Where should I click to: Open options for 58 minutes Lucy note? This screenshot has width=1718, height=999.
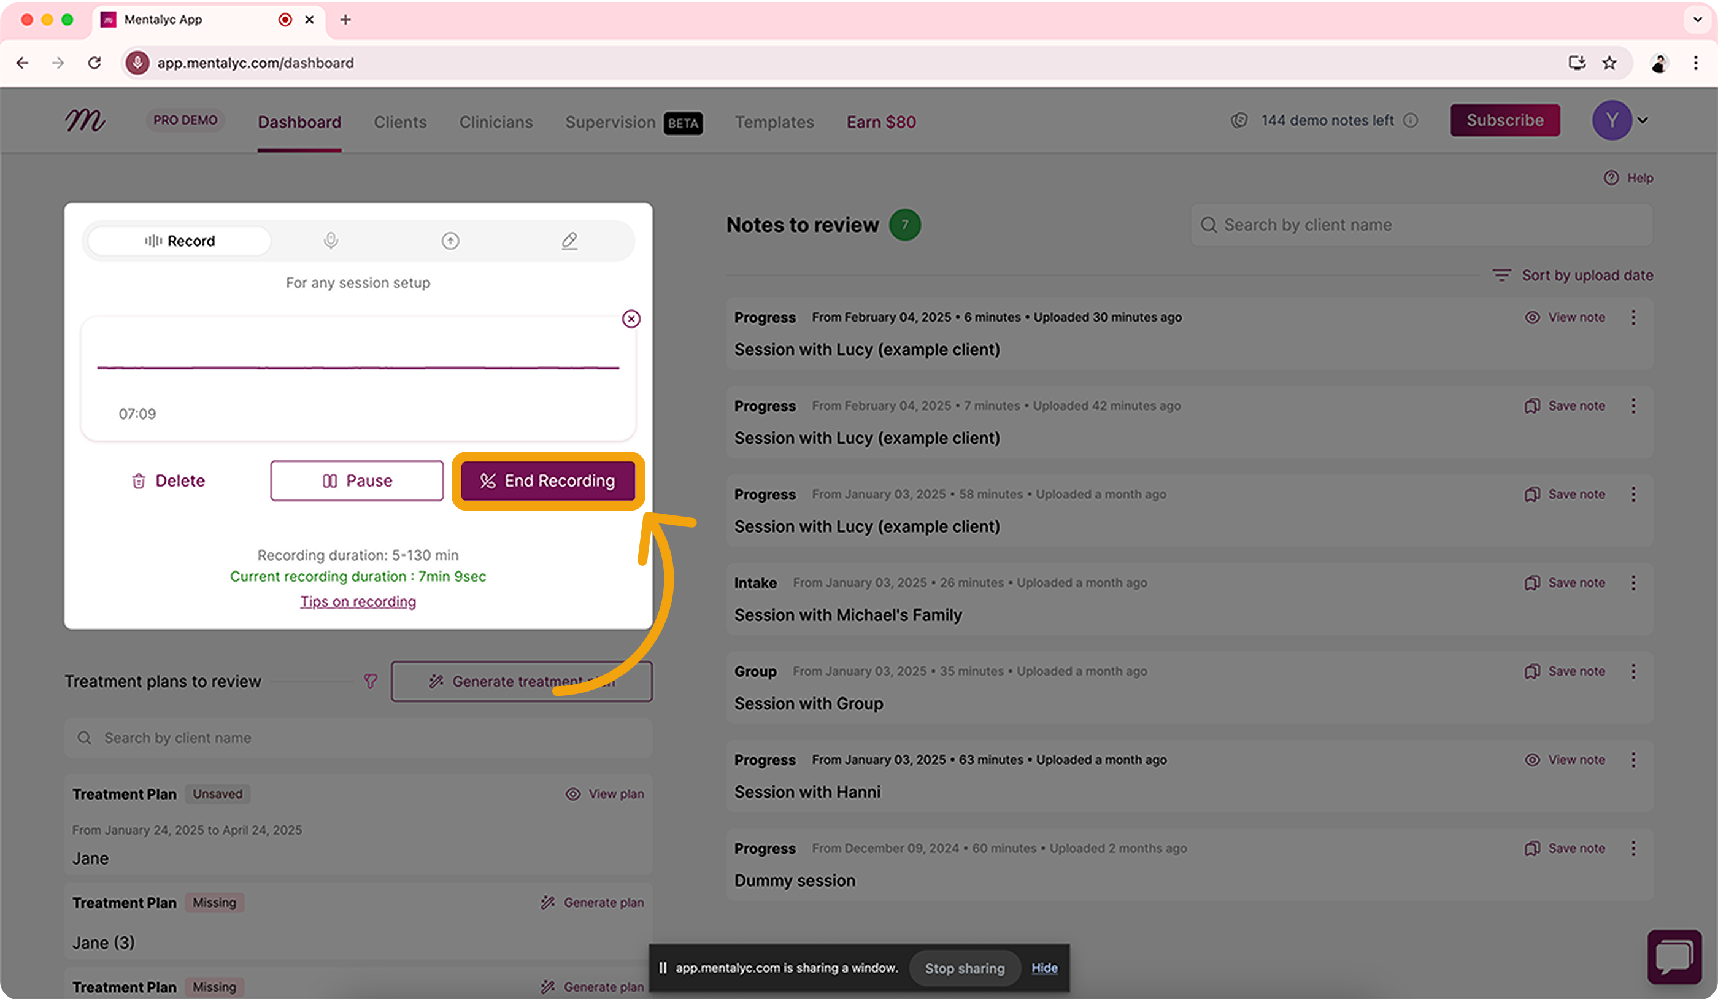pyautogui.click(x=1633, y=495)
